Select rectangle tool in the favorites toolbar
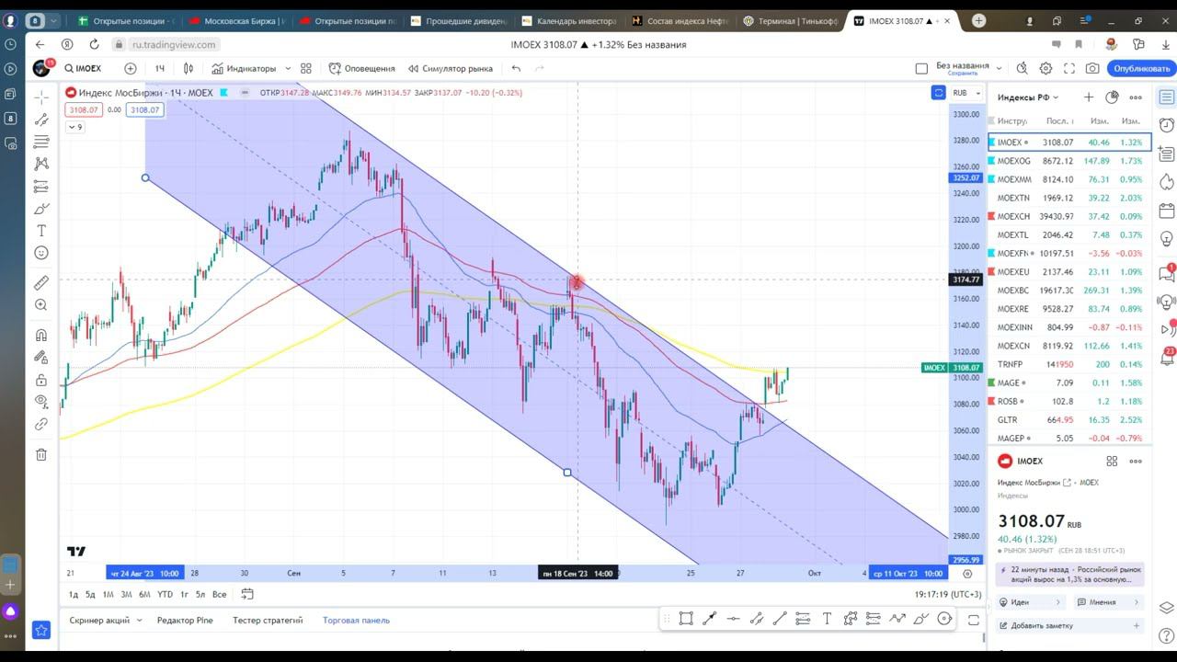The width and height of the screenshot is (1177, 662). point(686,619)
